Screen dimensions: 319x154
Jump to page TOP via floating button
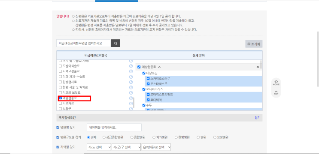(x=276, y=92)
